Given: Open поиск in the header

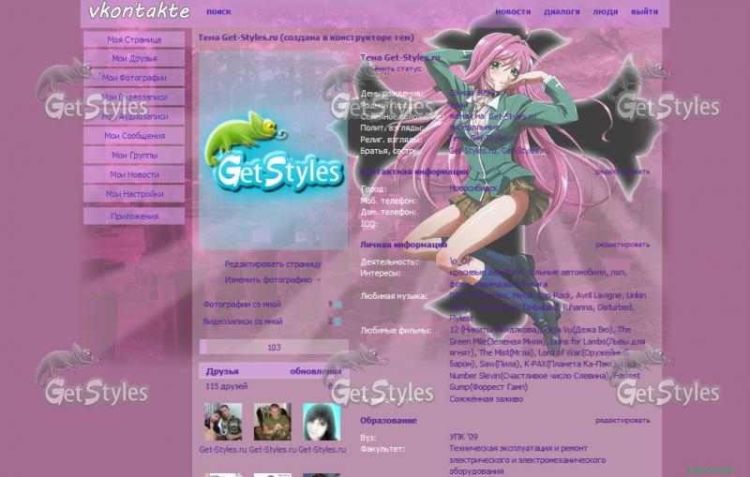Looking at the screenshot, I should tap(218, 12).
